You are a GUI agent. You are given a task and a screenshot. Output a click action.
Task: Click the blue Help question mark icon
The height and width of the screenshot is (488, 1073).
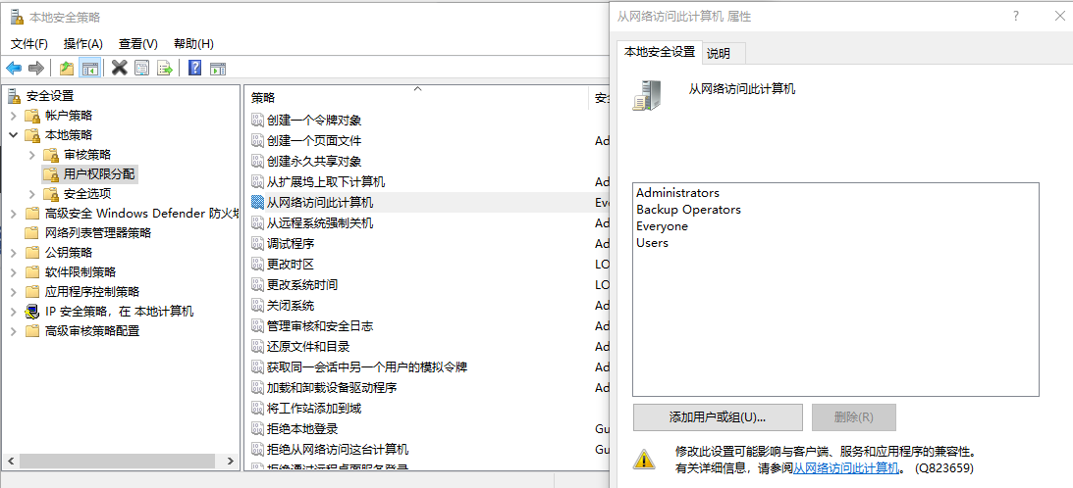195,68
